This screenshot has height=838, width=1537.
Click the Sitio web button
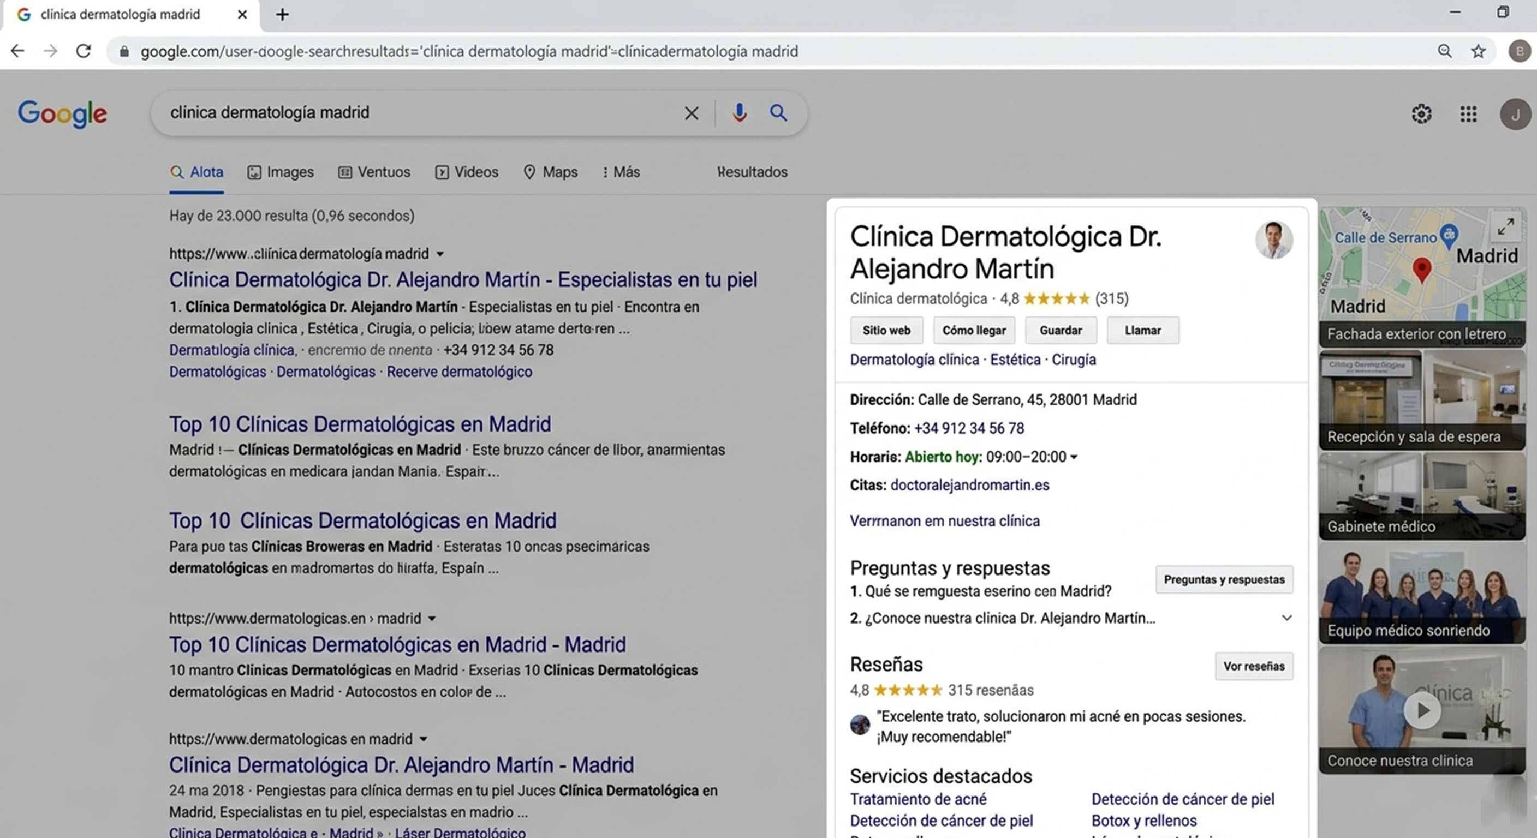(x=886, y=331)
